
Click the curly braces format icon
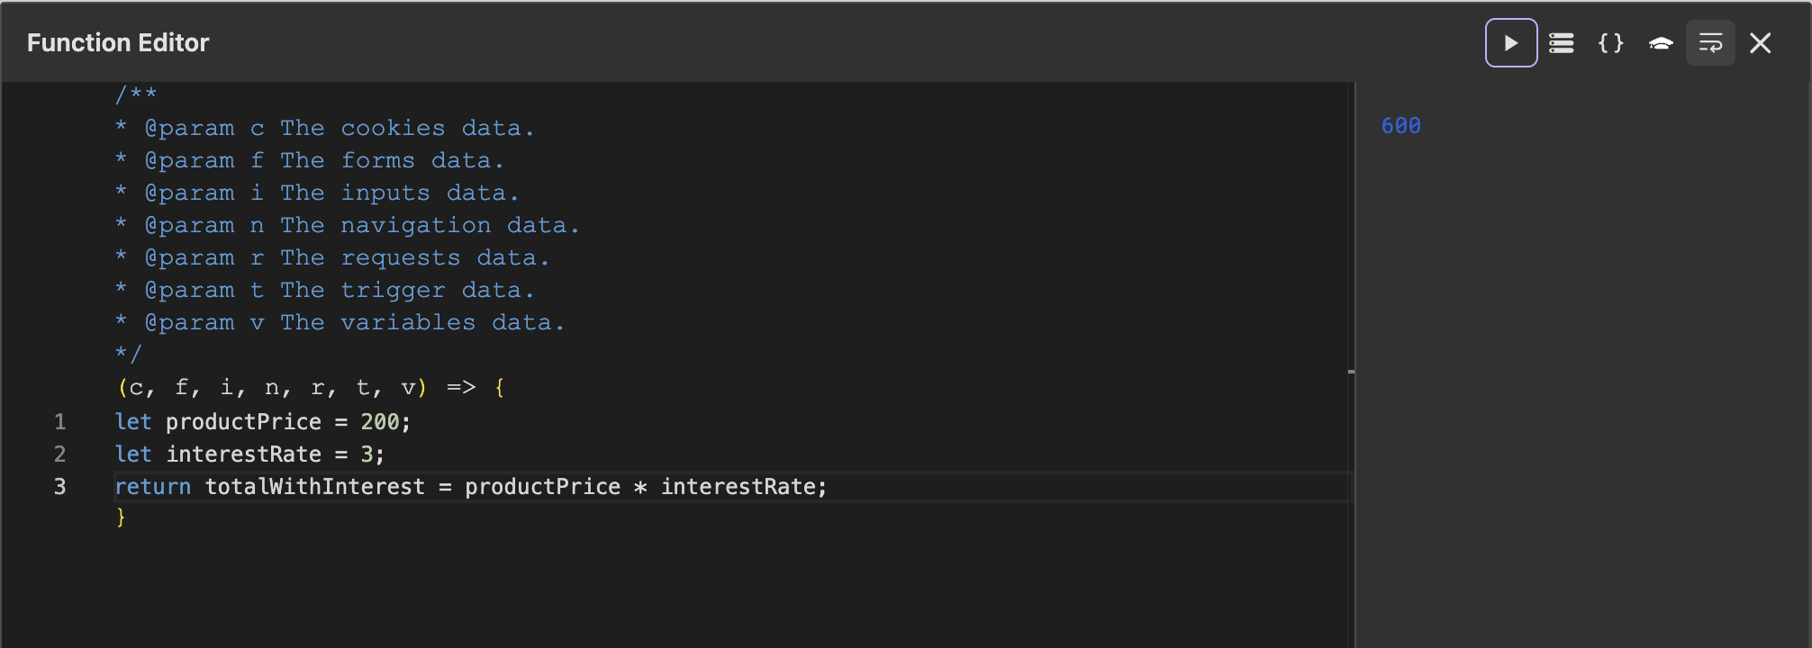(1611, 43)
